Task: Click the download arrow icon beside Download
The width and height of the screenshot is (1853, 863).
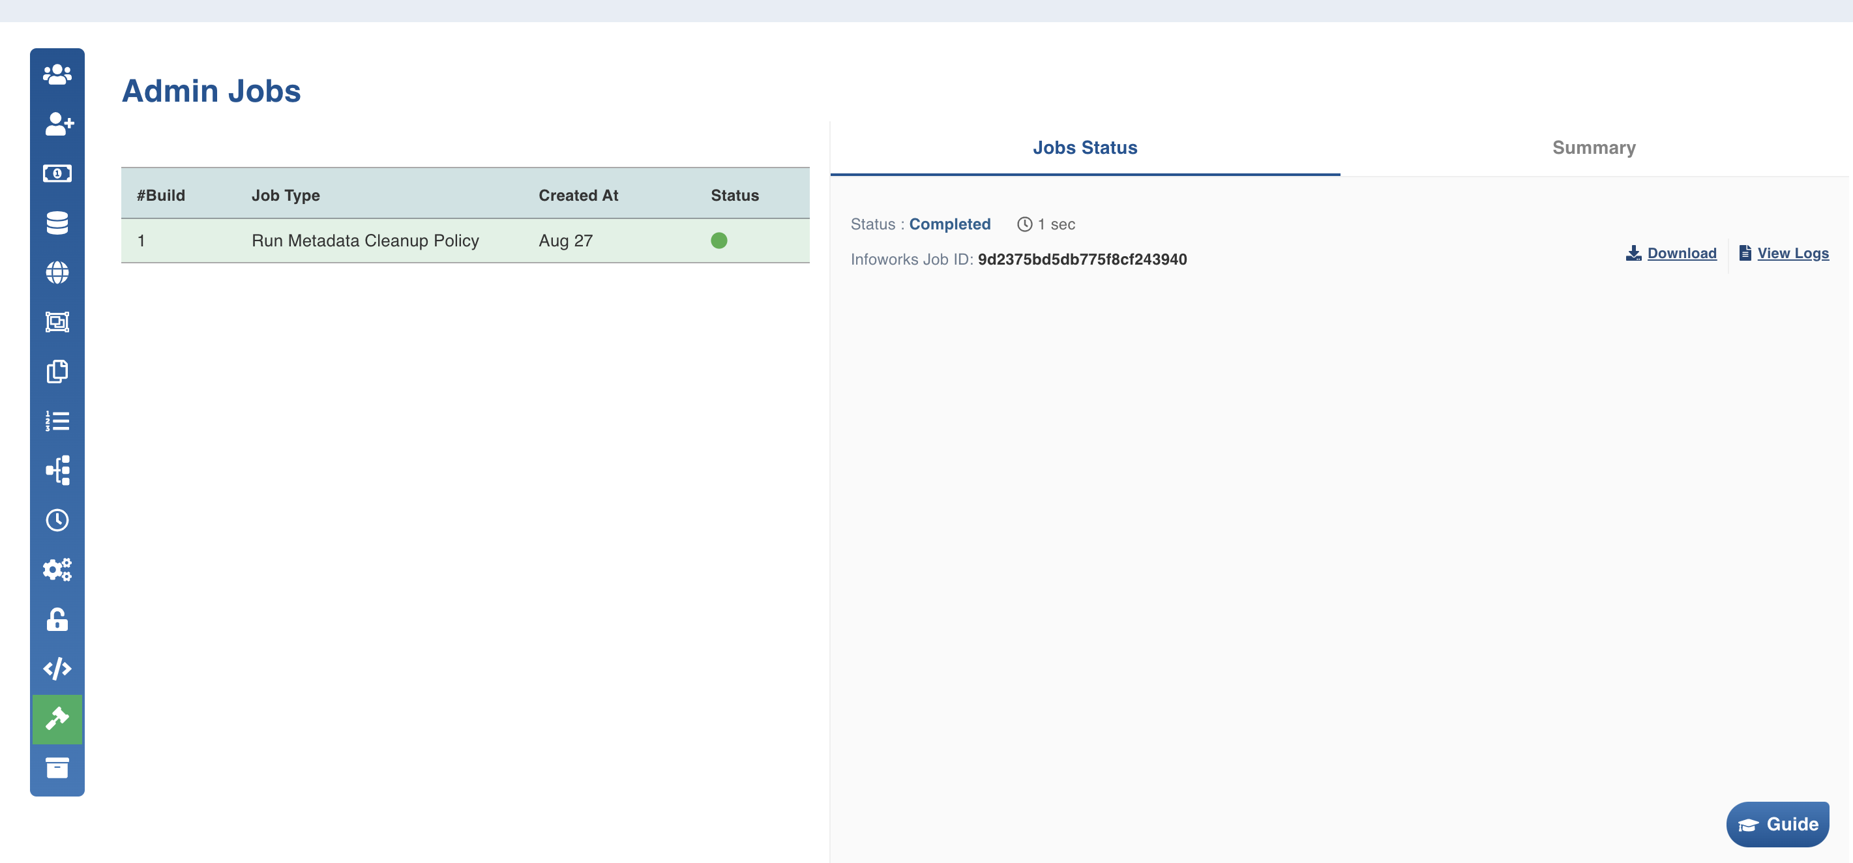Action: coord(1633,253)
